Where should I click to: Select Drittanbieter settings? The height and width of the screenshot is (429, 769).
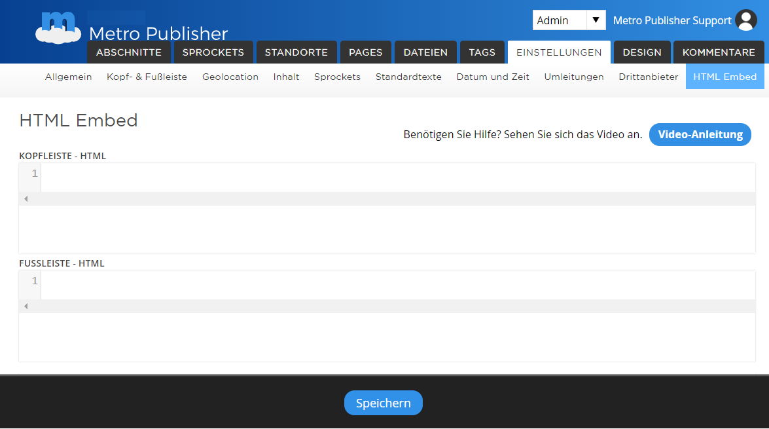(649, 77)
